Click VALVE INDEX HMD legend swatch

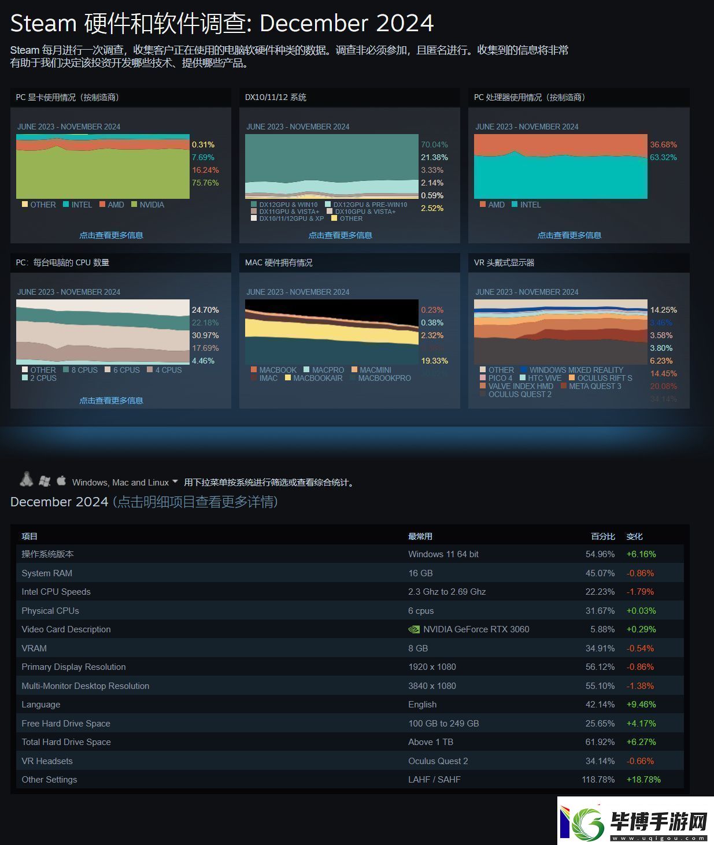483,386
